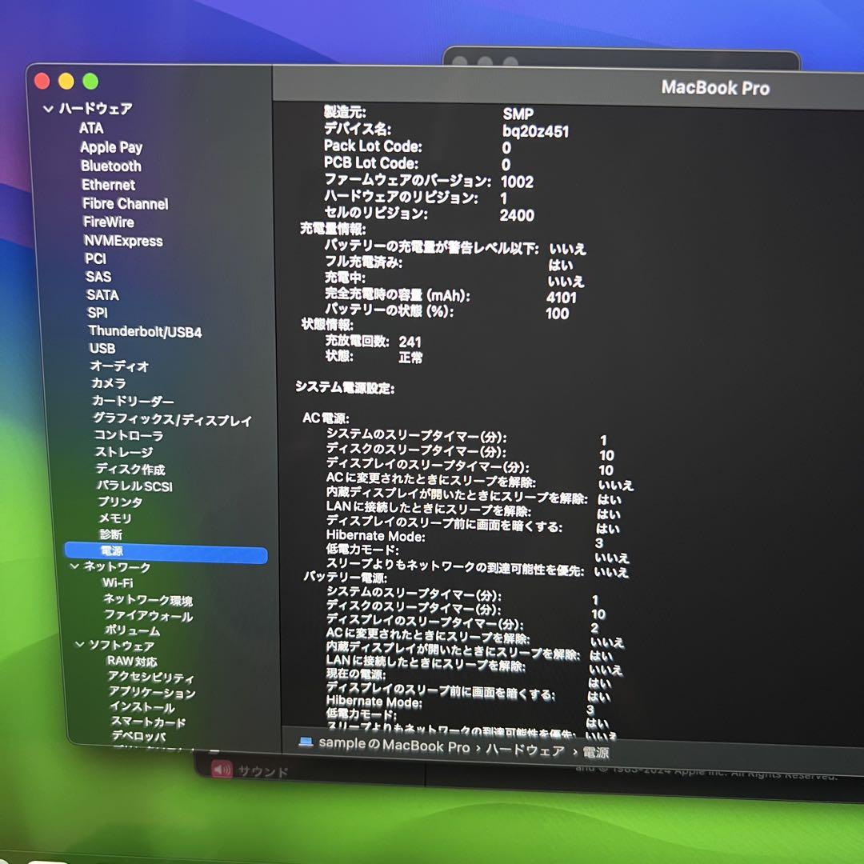
Task: Click the AC電源 heading
Action: pos(326,418)
